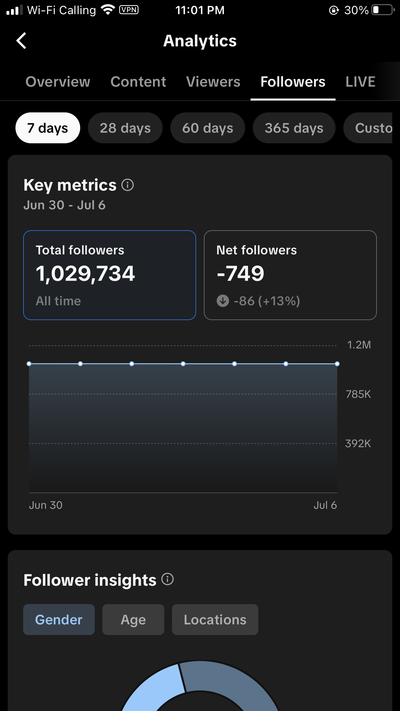Select the 7 days range chip
The width and height of the screenshot is (400, 711).
(x=48, y=128)
